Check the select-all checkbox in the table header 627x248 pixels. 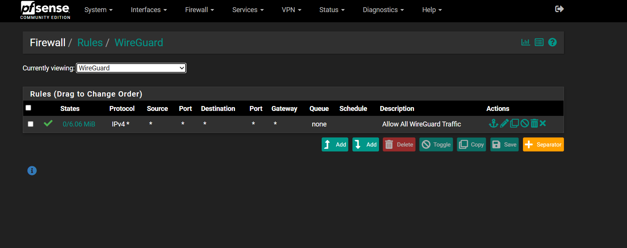click(x=28, y=108)
